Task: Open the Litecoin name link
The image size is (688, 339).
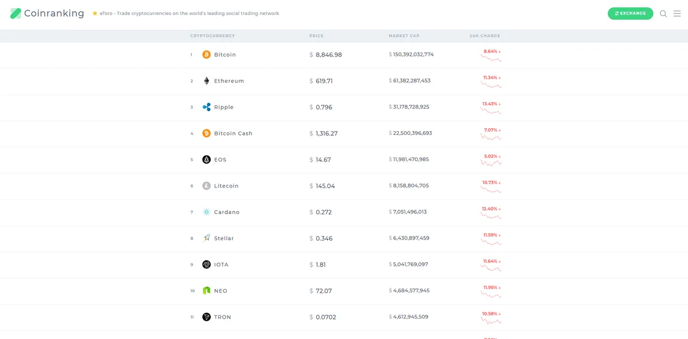Action: (226, 186)
